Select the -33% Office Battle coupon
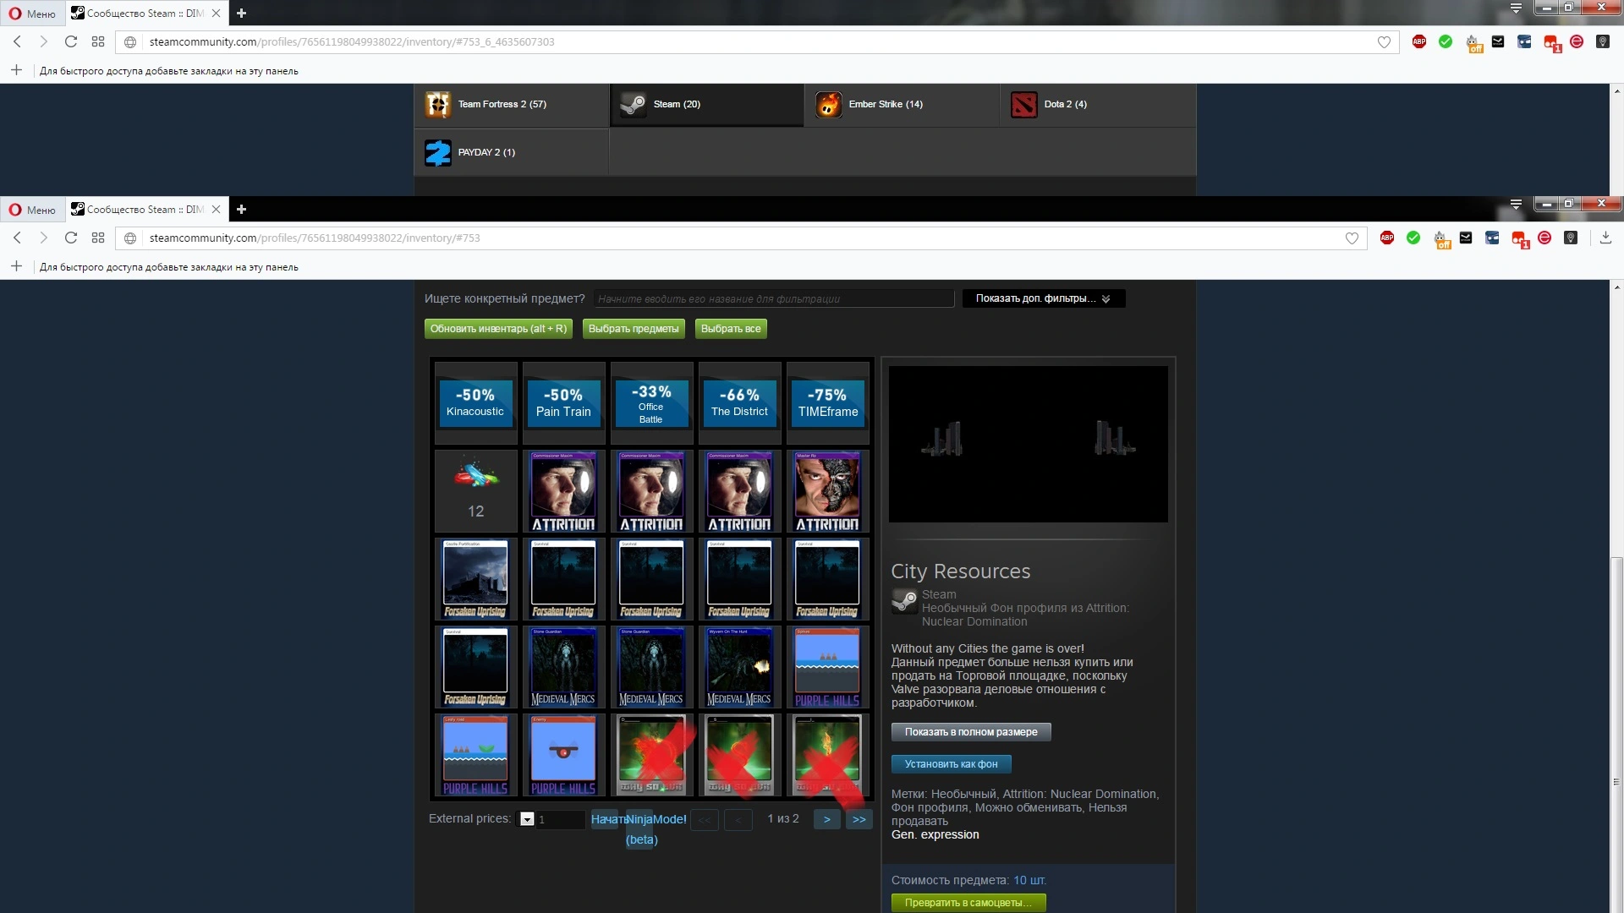The image size is (1624, 913). [652, 403]
